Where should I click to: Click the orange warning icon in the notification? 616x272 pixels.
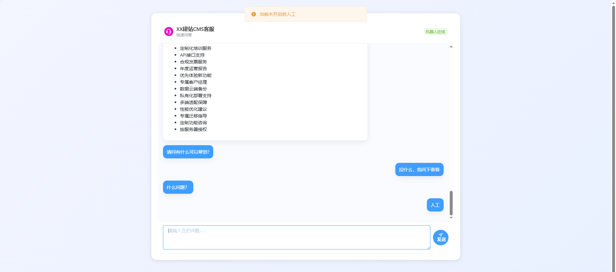[x=254, y=14]
